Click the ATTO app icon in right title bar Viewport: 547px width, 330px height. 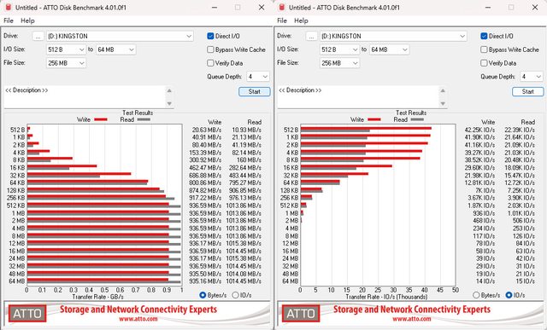(x=282, y=7)
